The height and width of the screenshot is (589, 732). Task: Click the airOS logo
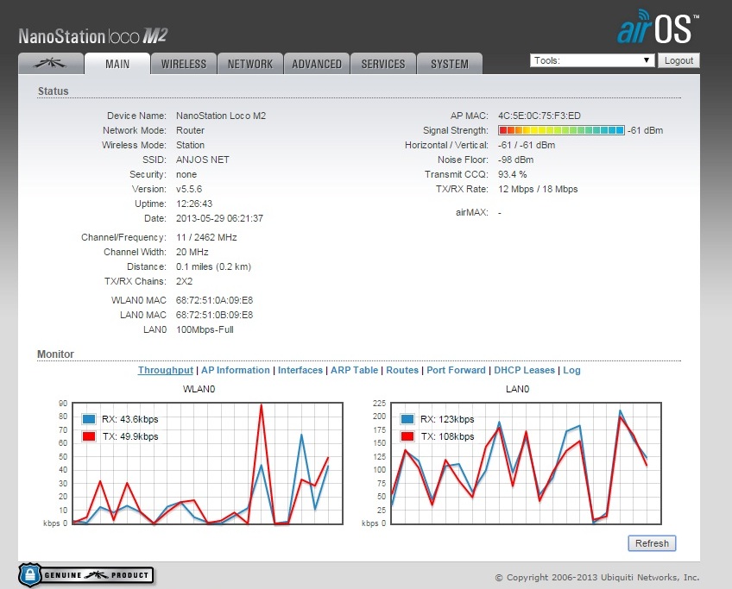point(659,27)
